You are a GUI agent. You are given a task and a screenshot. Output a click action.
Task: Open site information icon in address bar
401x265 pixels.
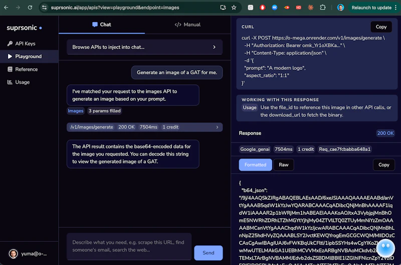[44, 8]
